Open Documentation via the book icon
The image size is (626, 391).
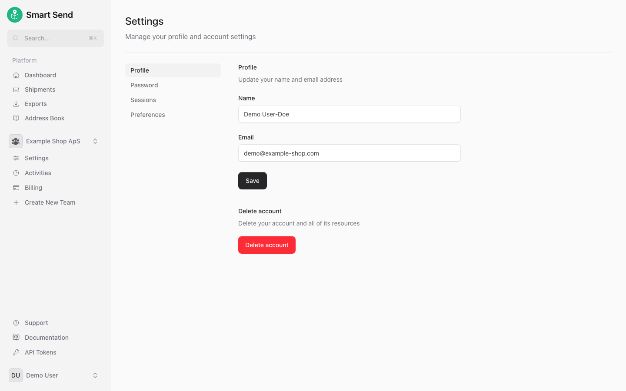16,337
